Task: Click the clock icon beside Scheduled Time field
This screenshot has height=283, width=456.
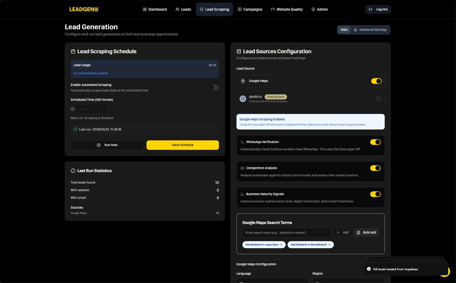Action: click(73, 109)
